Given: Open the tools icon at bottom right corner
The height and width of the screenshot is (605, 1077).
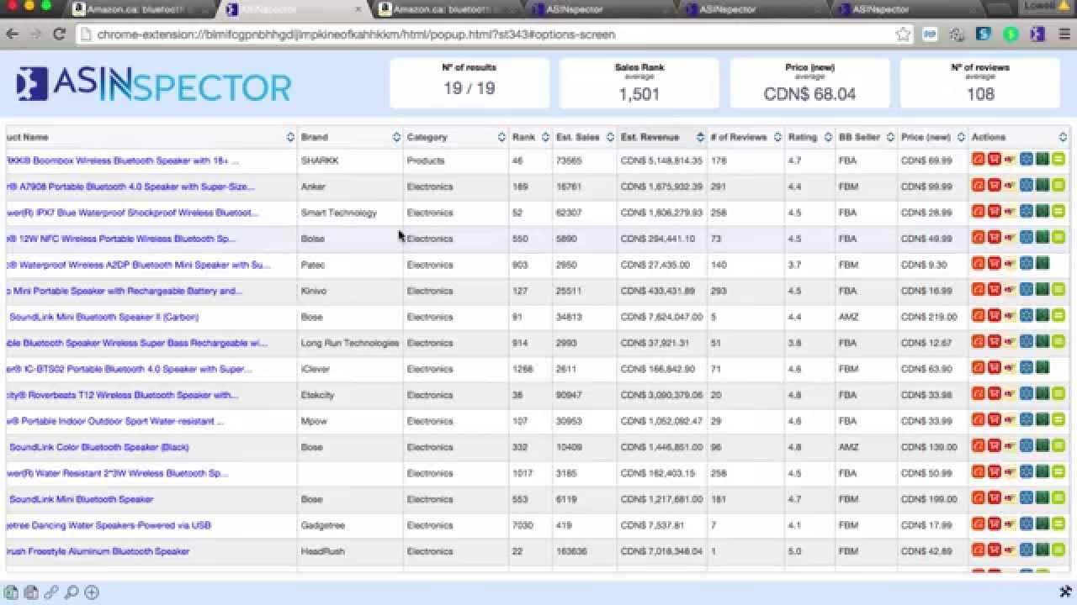Looking at the screenshot, I should pos(1064,592).
